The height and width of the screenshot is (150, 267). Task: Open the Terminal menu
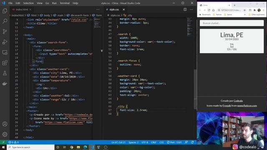click(x=65, y=3)
